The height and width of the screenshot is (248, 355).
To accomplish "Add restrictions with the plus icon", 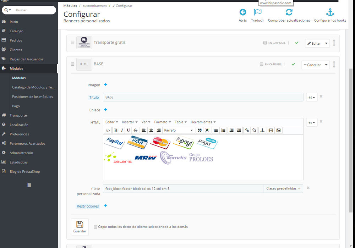I will 105,206.
